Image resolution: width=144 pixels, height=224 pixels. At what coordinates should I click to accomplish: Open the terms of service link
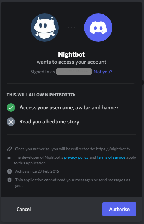(111, 157)
